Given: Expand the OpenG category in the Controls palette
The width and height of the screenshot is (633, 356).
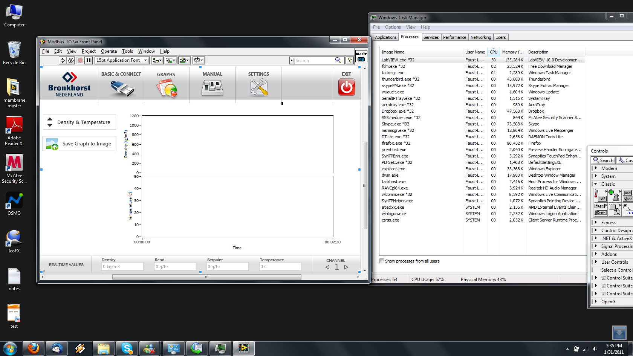Looking at the screenshot, I should coord(596,301).
